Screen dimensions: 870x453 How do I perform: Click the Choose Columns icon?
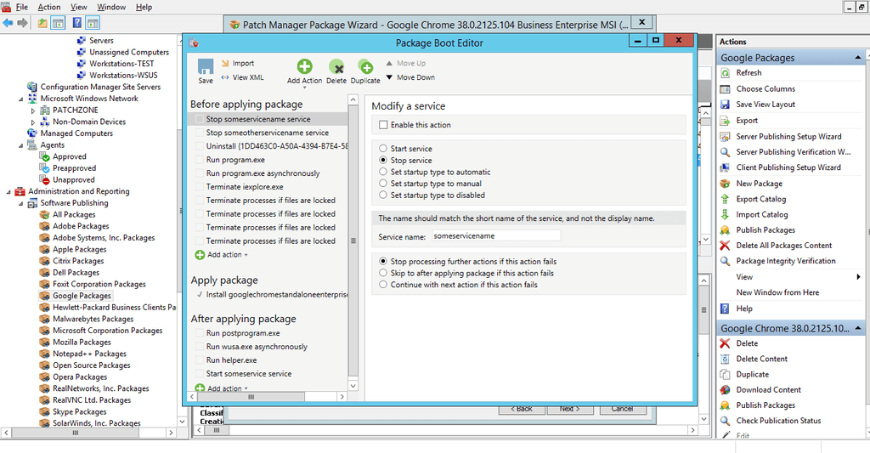725,89
